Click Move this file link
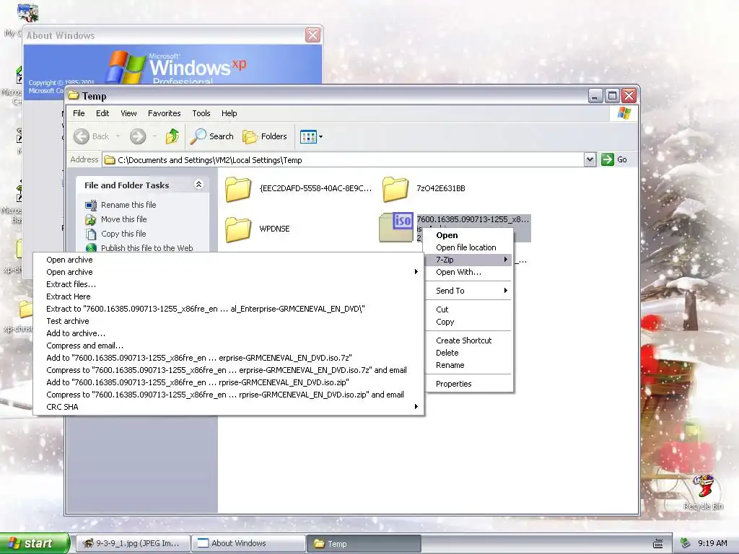The width and height of the screenshot is (739, 554). point(123,219)
